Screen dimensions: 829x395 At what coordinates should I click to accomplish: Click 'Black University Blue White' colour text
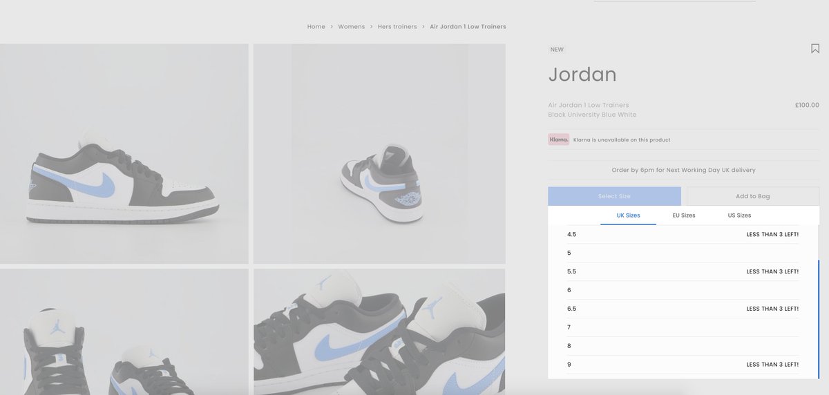[x=593, y=115]
